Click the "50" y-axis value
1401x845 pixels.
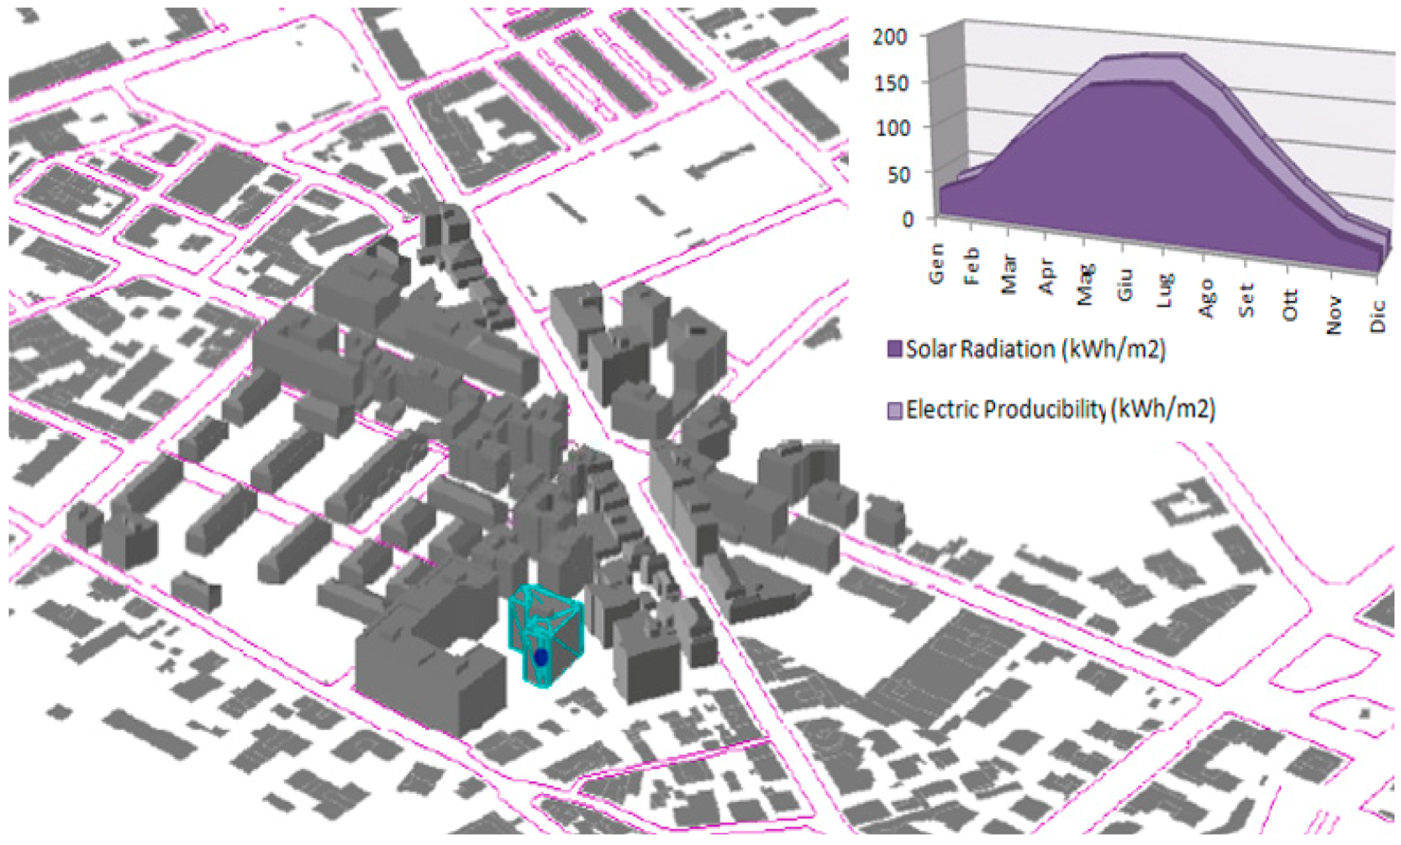click(900, 174)
